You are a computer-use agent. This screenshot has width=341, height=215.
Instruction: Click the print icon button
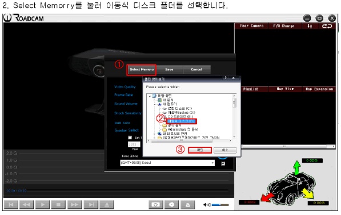pos(188,205)
